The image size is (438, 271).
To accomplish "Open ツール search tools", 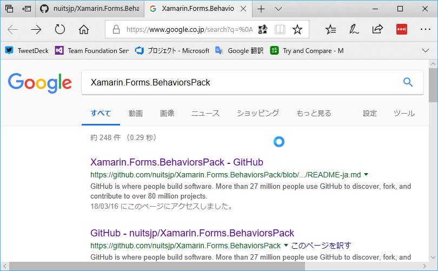I will [404, 113].
